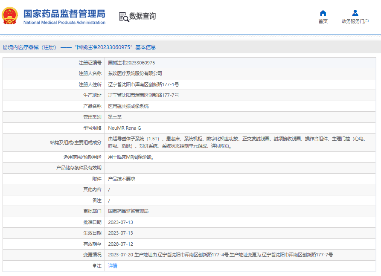The width and height of the screenshot is (381, 276).
Task: Click the 批准日期 label
Action: pyautogui.click(x=92, y=222)
